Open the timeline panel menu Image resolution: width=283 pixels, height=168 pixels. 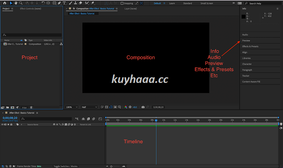[x=37, y=113]
